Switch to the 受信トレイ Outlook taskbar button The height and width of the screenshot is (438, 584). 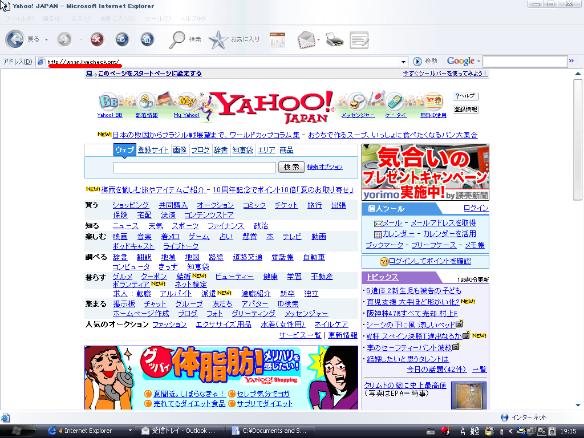point(179,431)
